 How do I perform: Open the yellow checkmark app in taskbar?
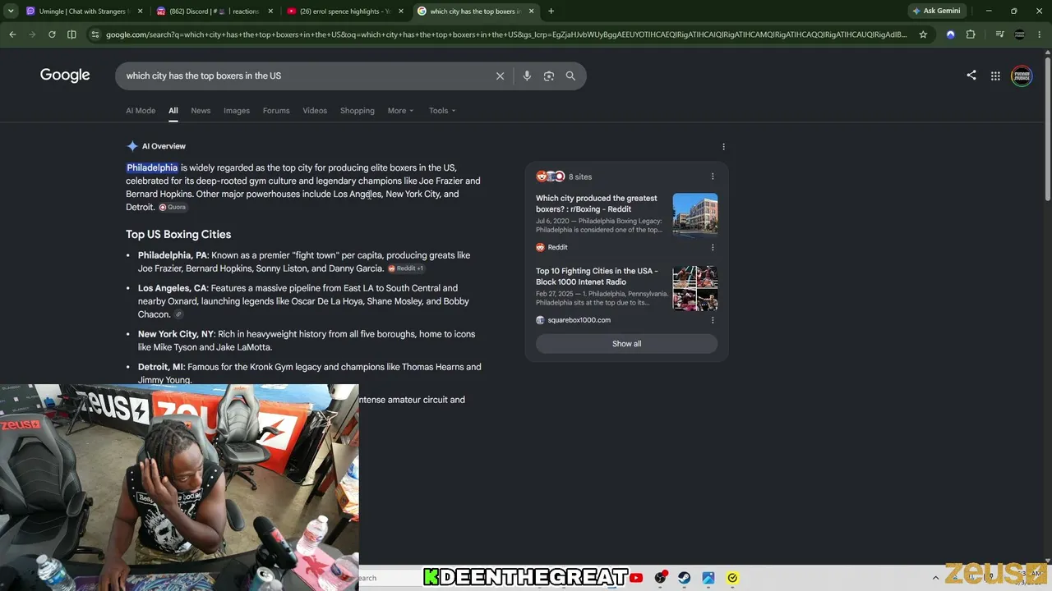tap(732, 578)
